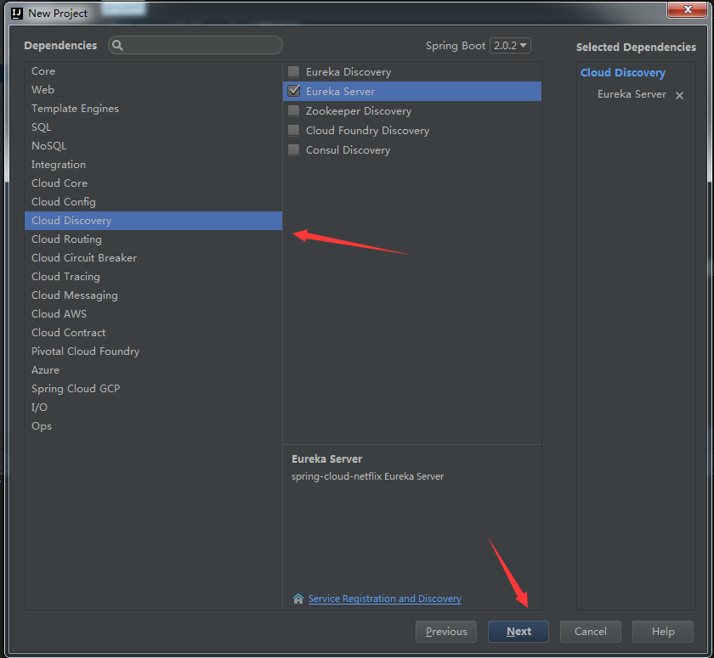The image size is (714, 658).
Task: Select Cloud Discovery category
Action: click(x=154, y=221)
